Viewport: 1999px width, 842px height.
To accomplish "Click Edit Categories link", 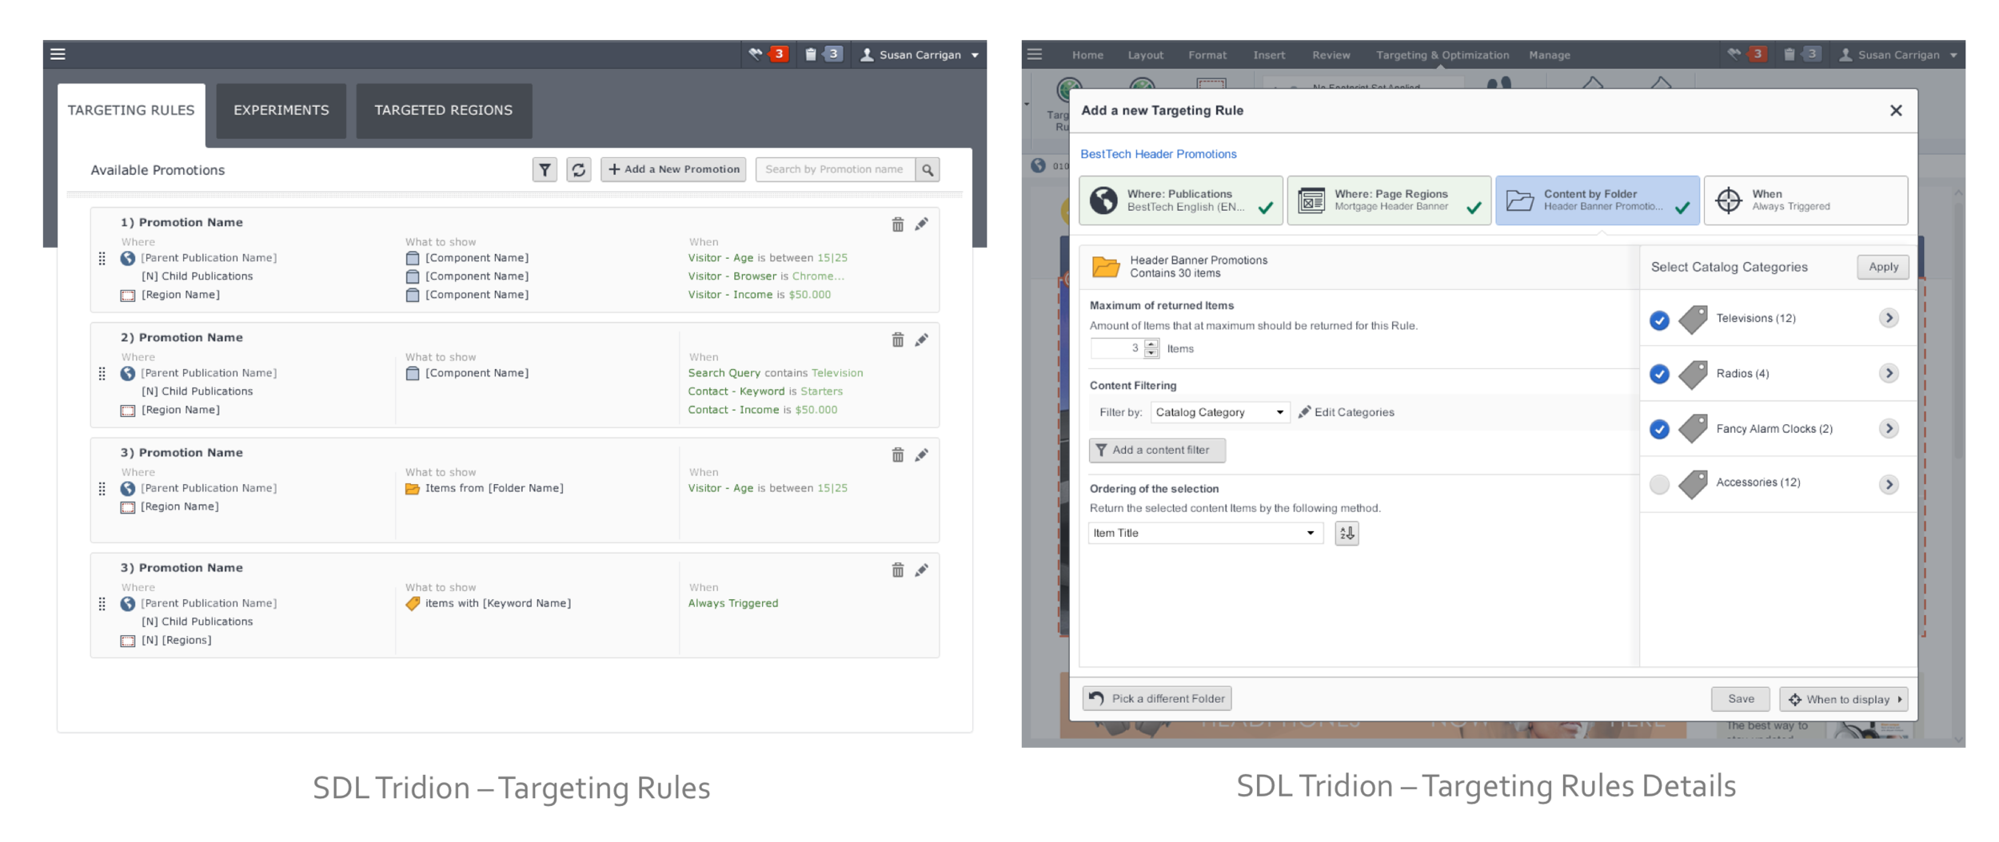I will [x=1346, y=412].
